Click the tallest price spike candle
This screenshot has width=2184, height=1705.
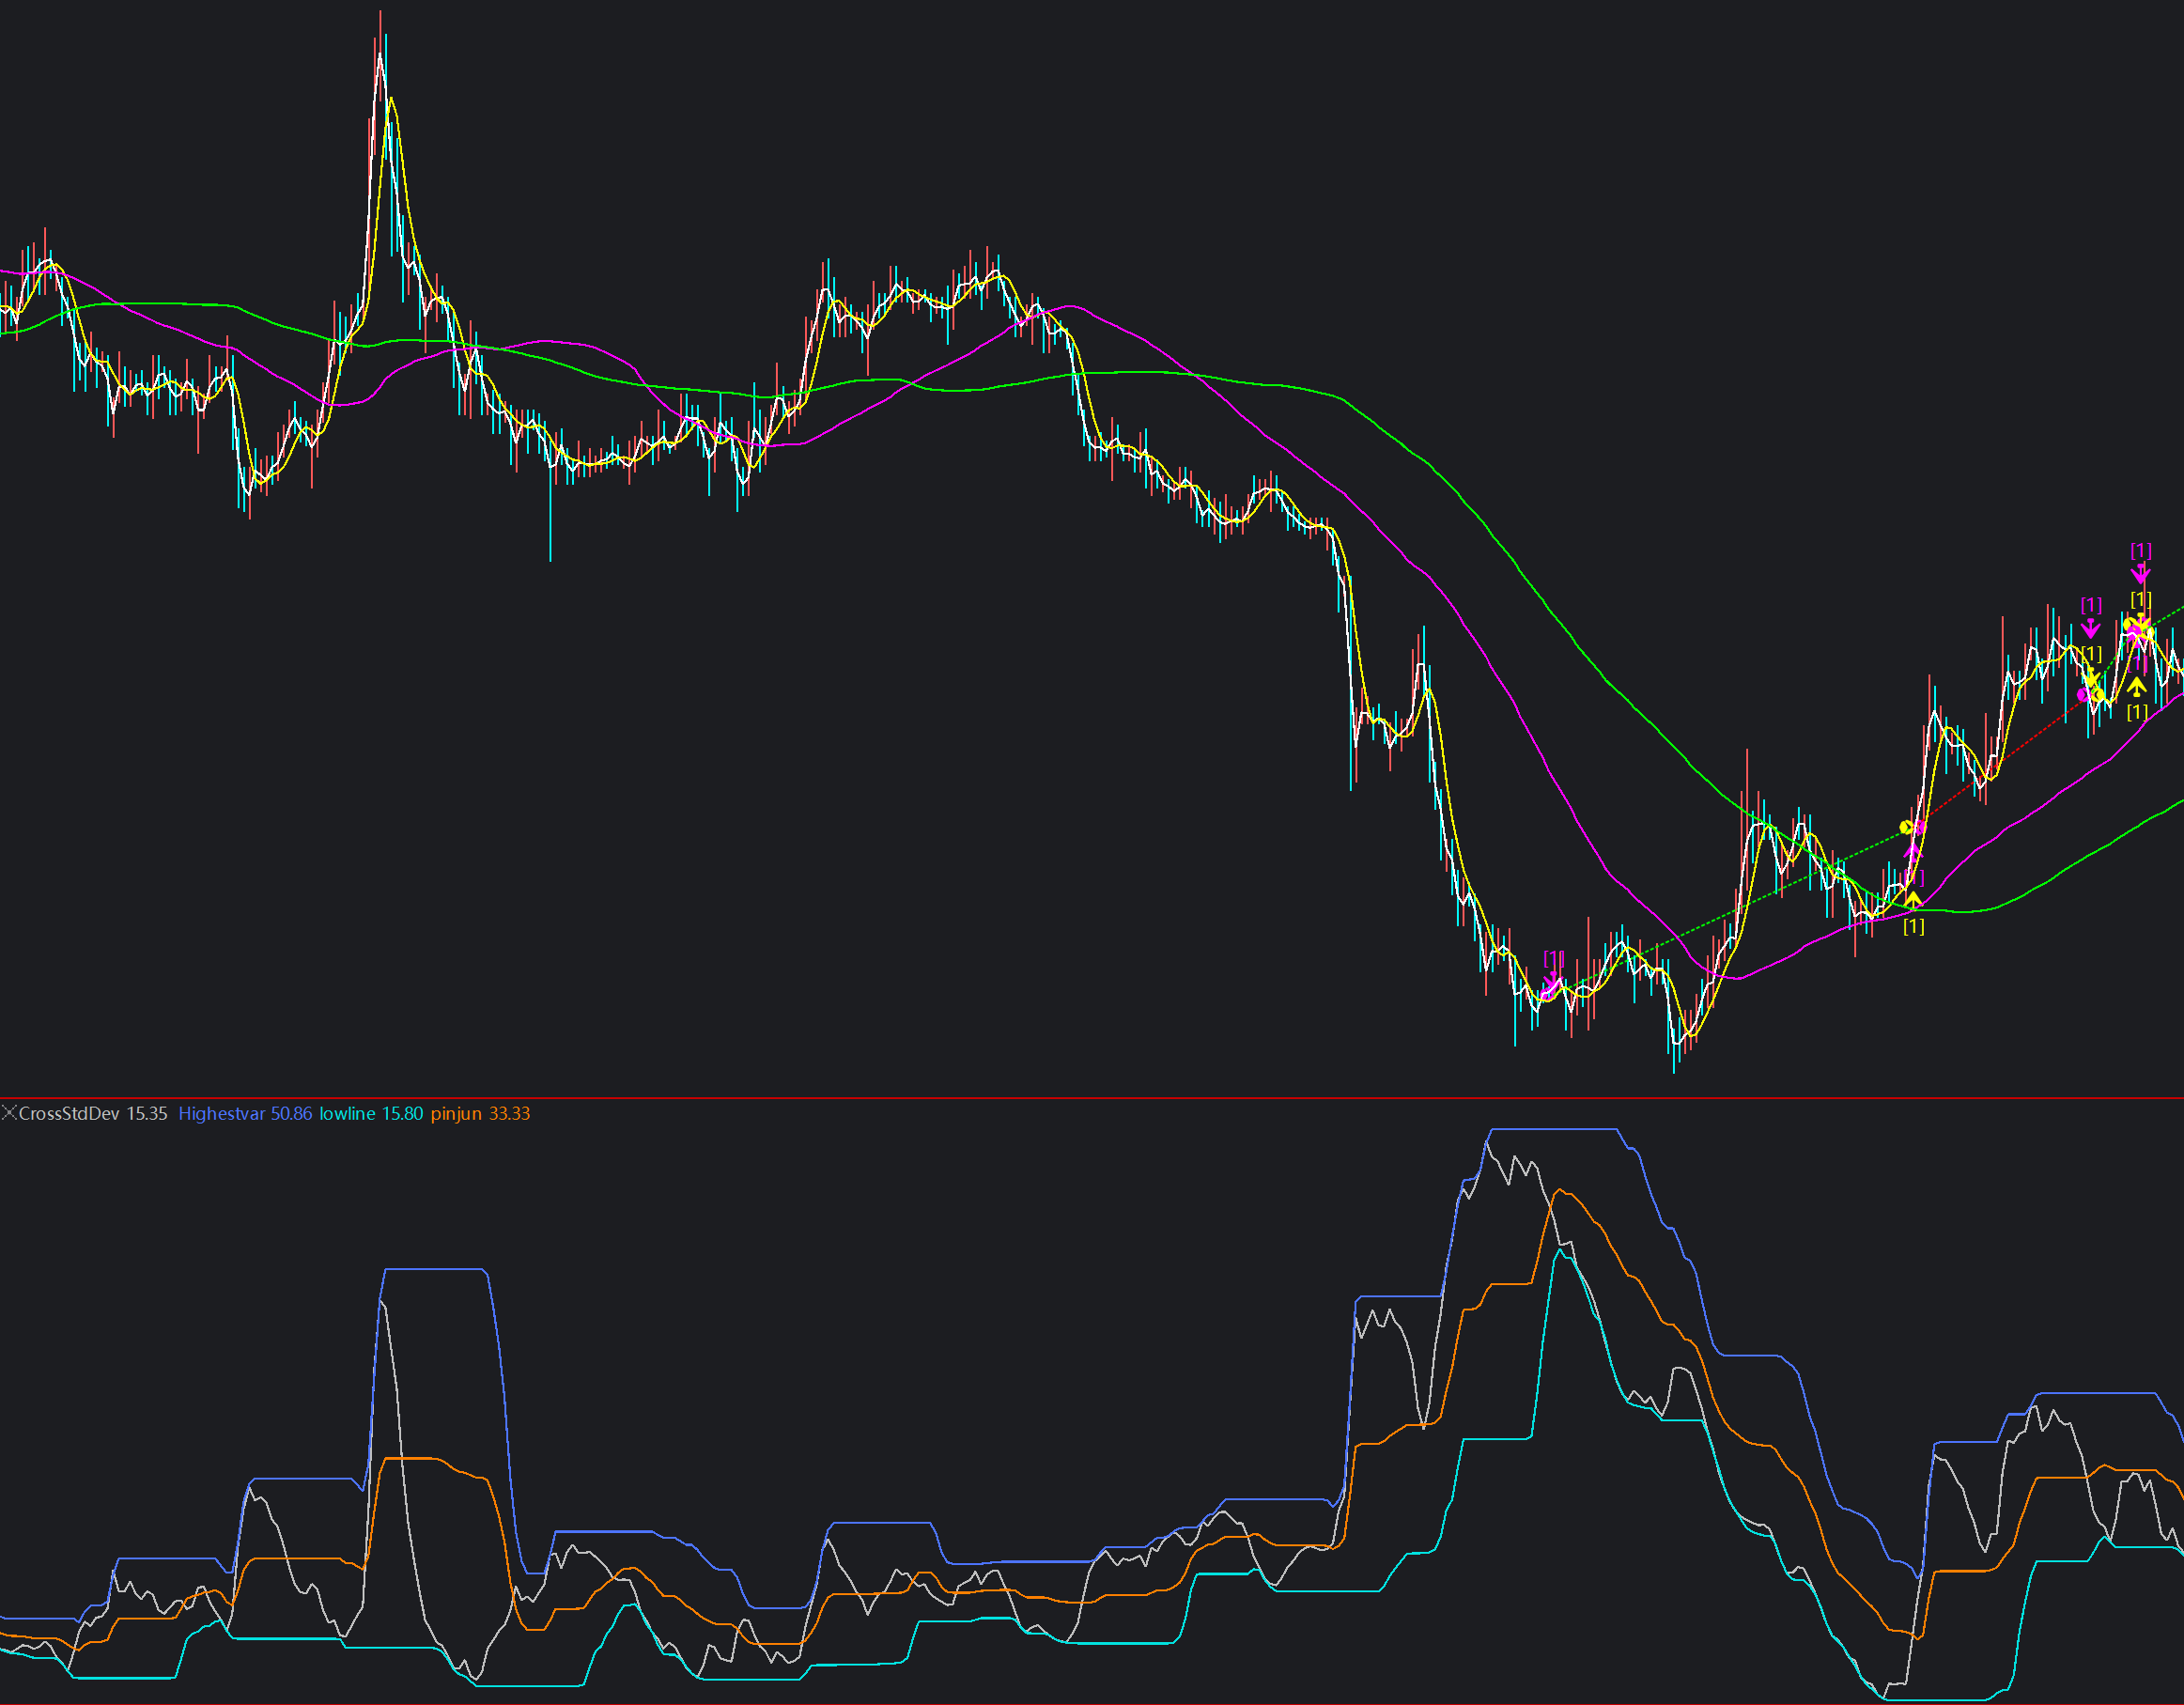(x=380, y=40)
